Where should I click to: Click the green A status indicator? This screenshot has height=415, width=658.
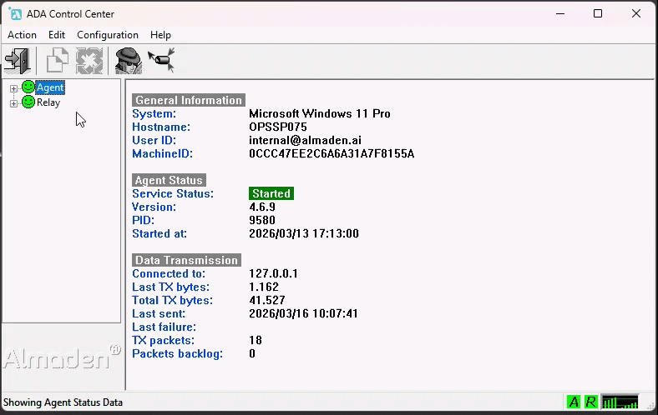click(x=573, y=402)
